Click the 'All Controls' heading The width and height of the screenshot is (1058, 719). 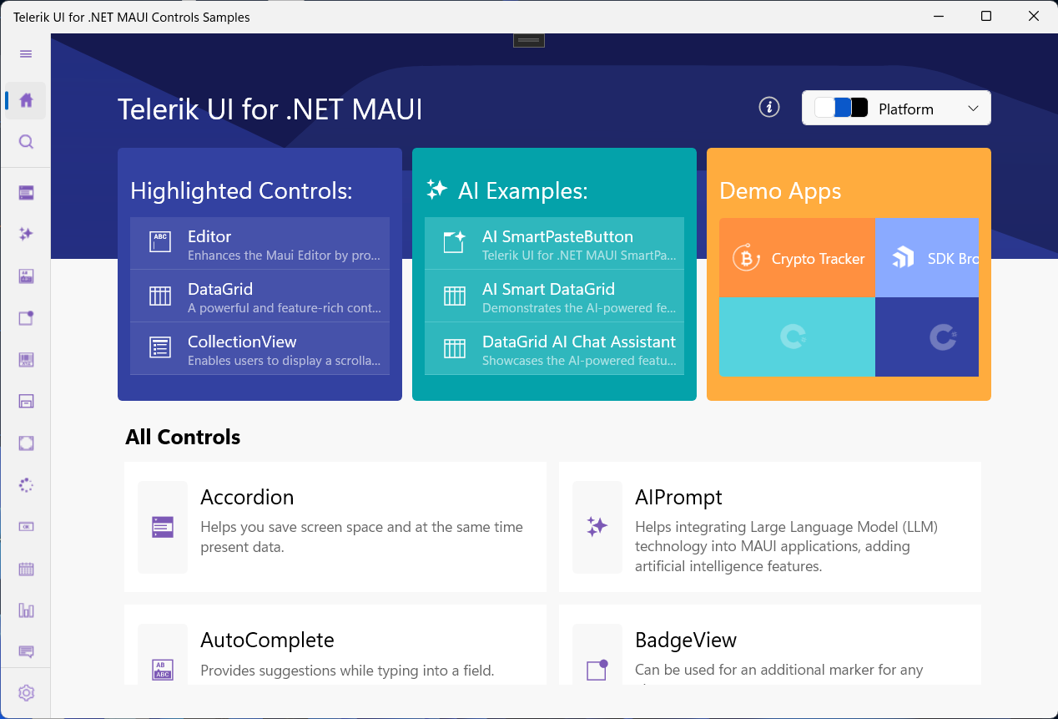click(x=183, y=437)
